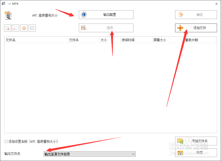Sort by the 大小 column header
221x161 pixels.
(110, 40)
